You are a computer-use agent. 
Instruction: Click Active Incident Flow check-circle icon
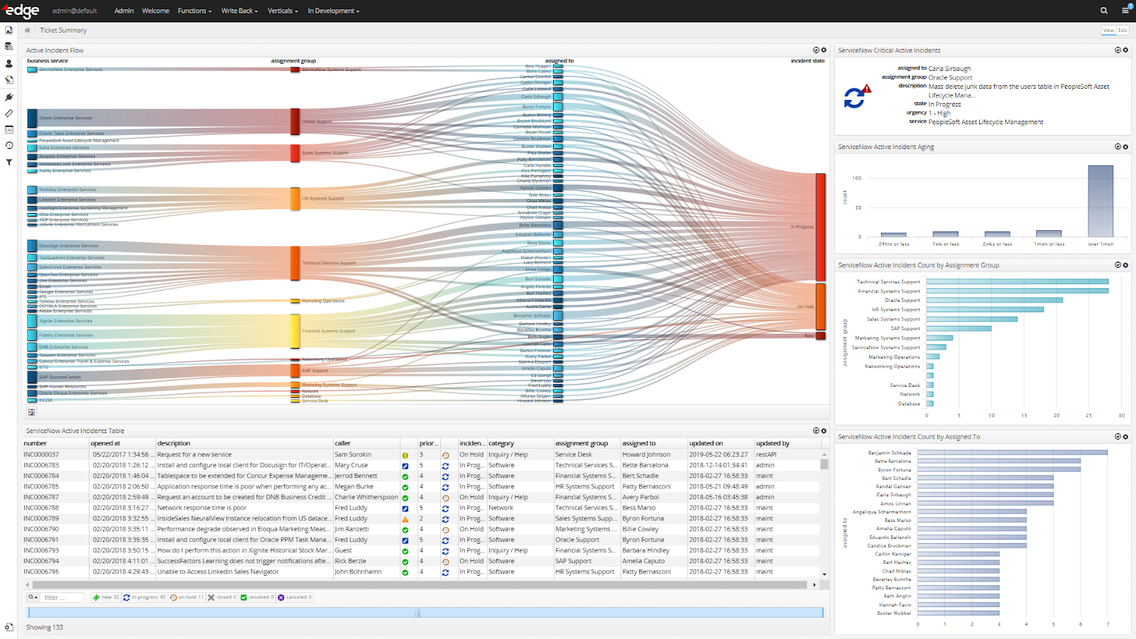coord(816,50)
